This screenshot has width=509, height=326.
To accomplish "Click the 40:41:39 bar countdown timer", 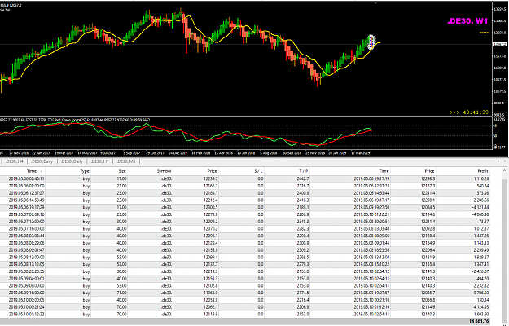I will pos(476,112).
